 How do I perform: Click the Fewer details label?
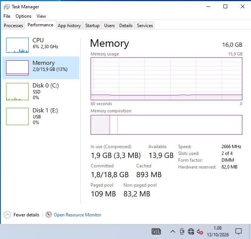point(26,215)
